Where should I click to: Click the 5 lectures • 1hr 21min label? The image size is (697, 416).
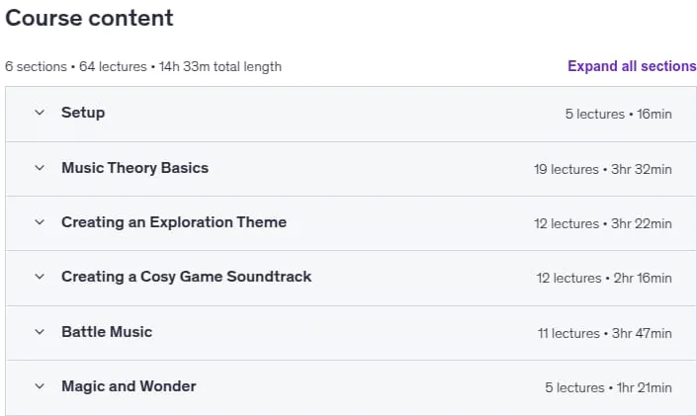coord(608,388)
